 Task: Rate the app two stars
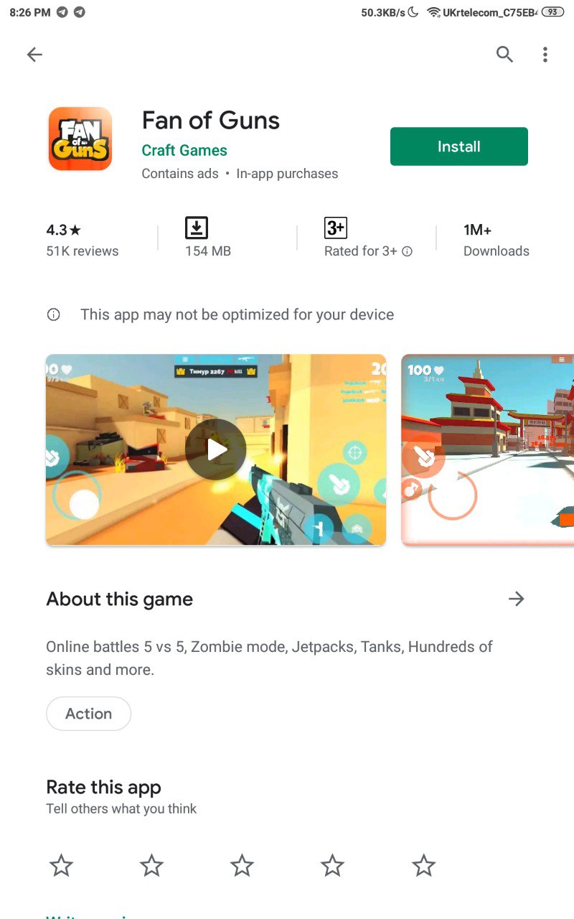[x=151, y=866]
